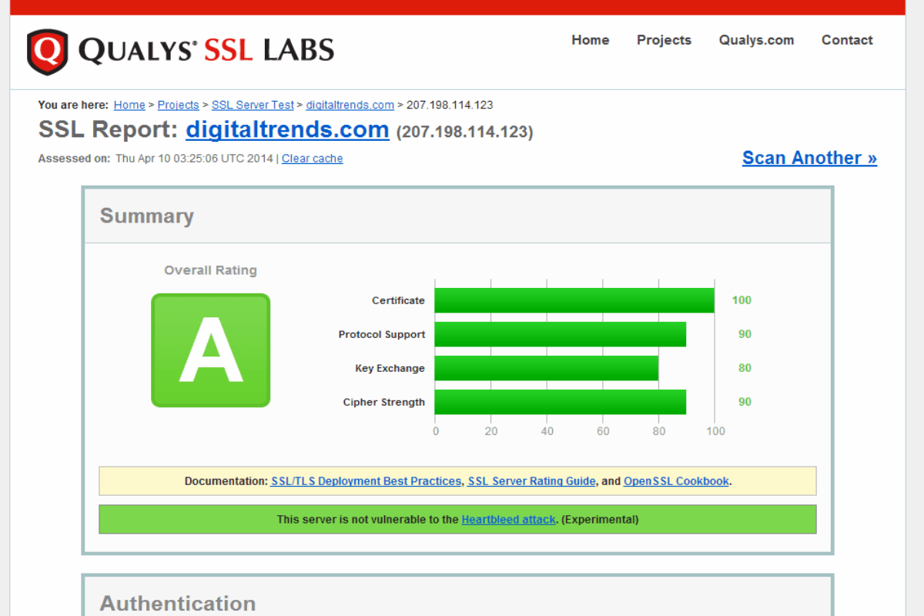This screenshot has width=924, height=616.
Task: Click the Clear cache link
Action: [312, 159]
